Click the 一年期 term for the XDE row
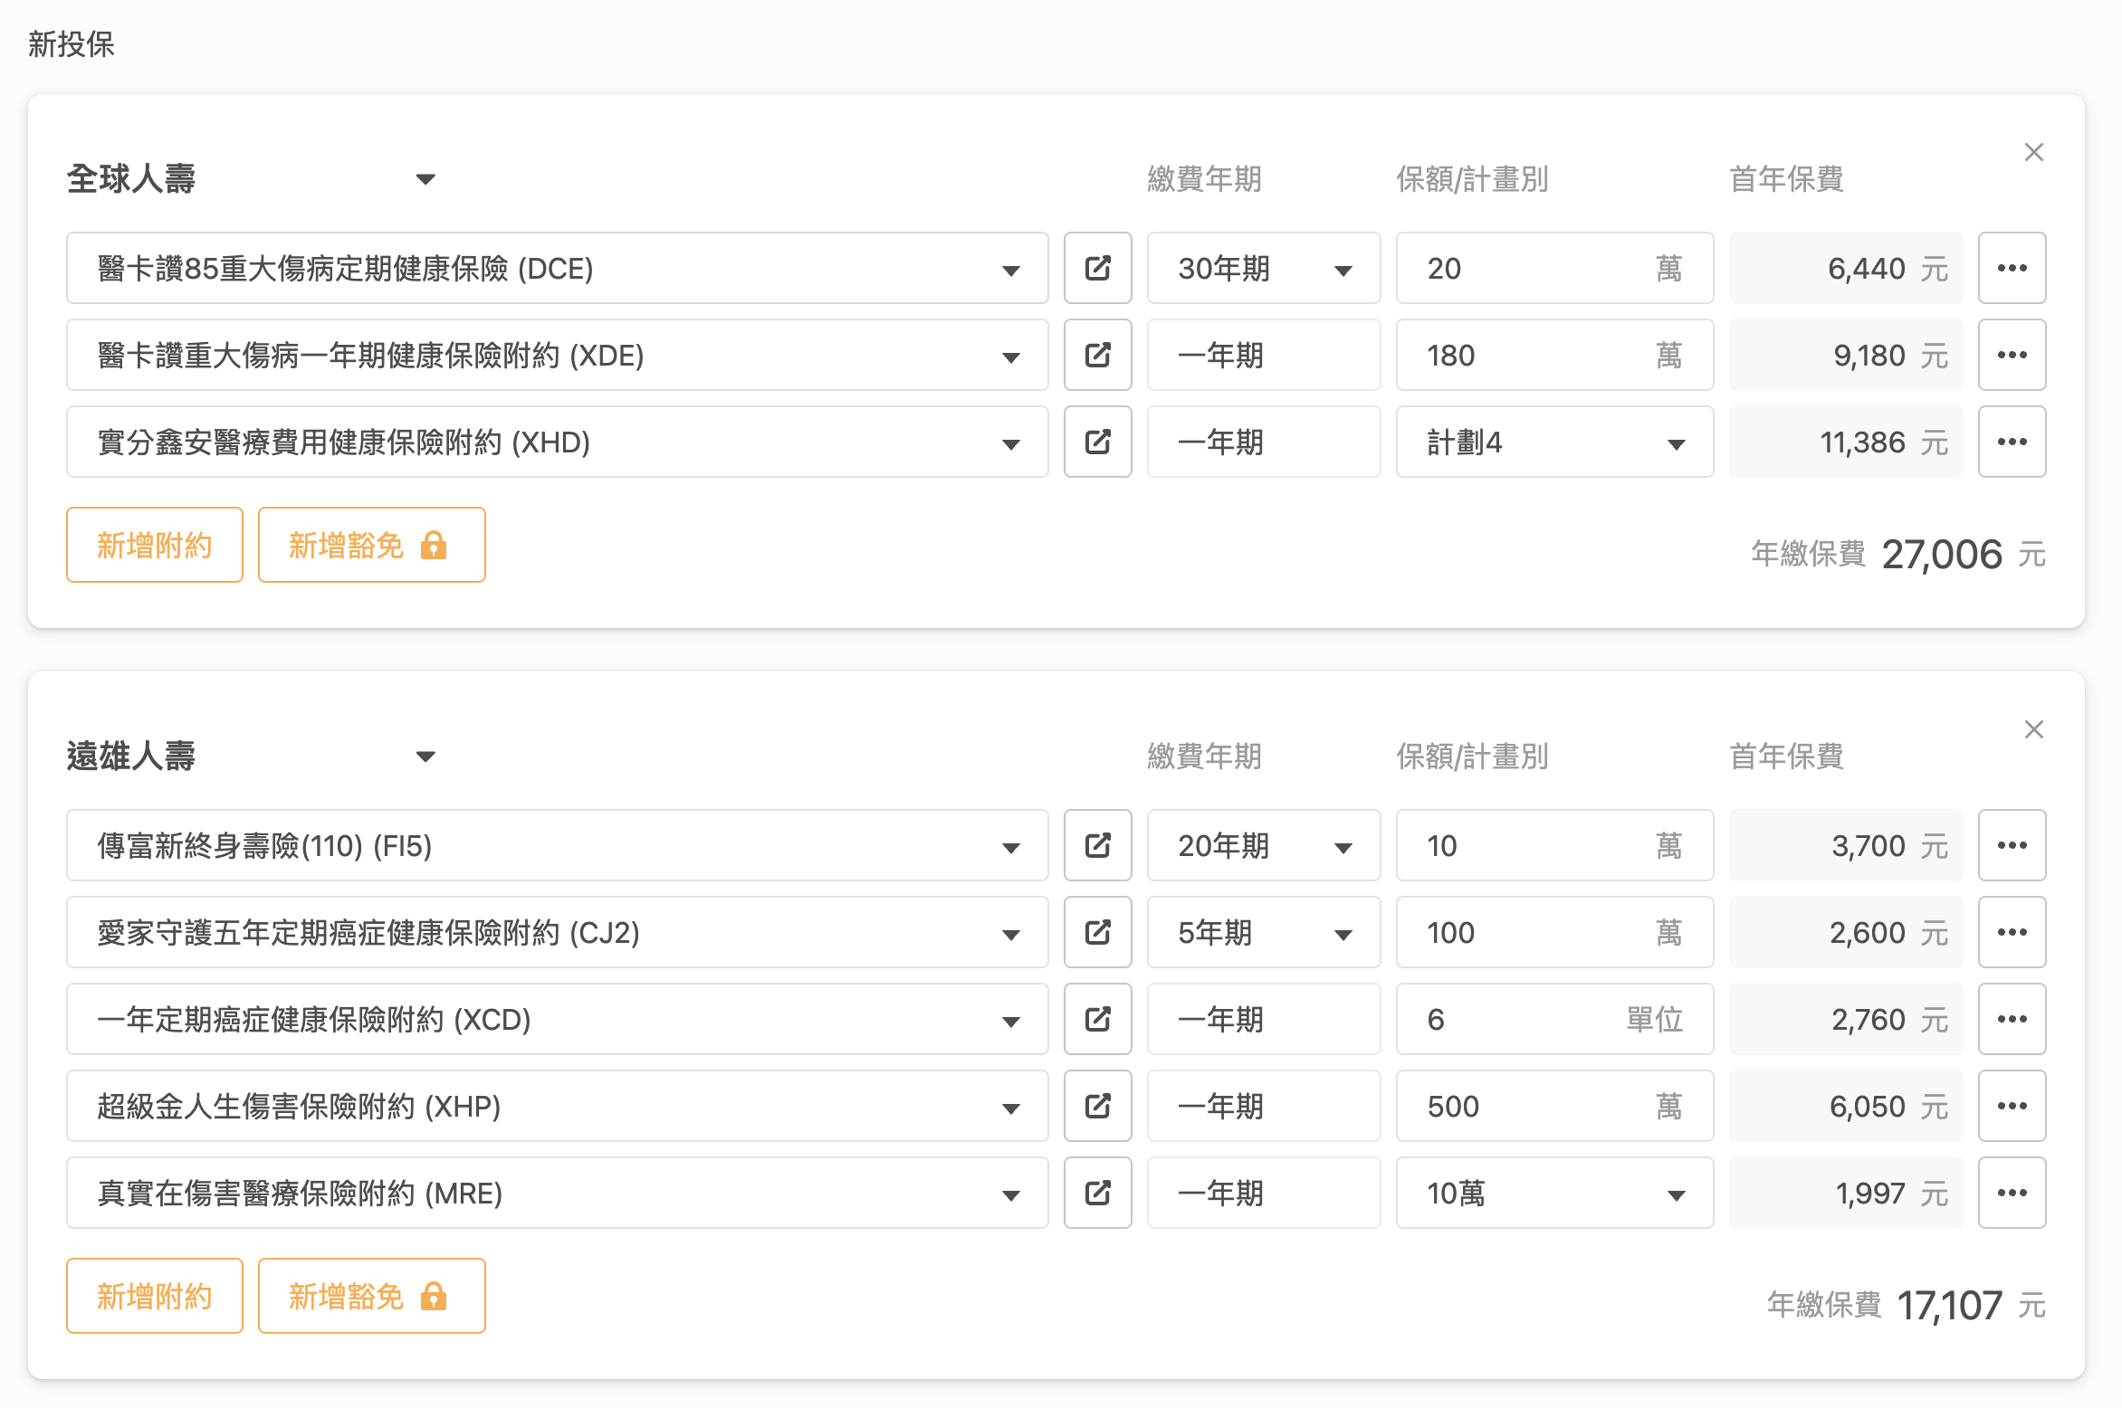 pos(1263,355)
